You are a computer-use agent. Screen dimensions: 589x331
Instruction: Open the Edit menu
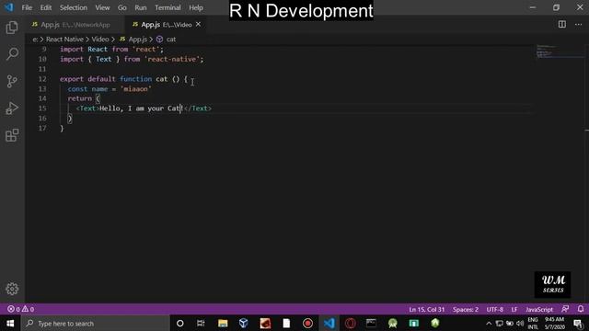tap(46, 7)
